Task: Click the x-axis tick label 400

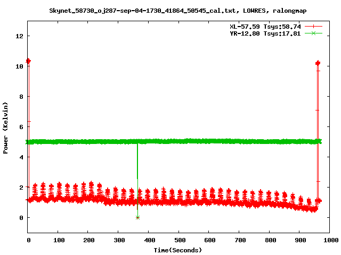Action: (149, 240)
